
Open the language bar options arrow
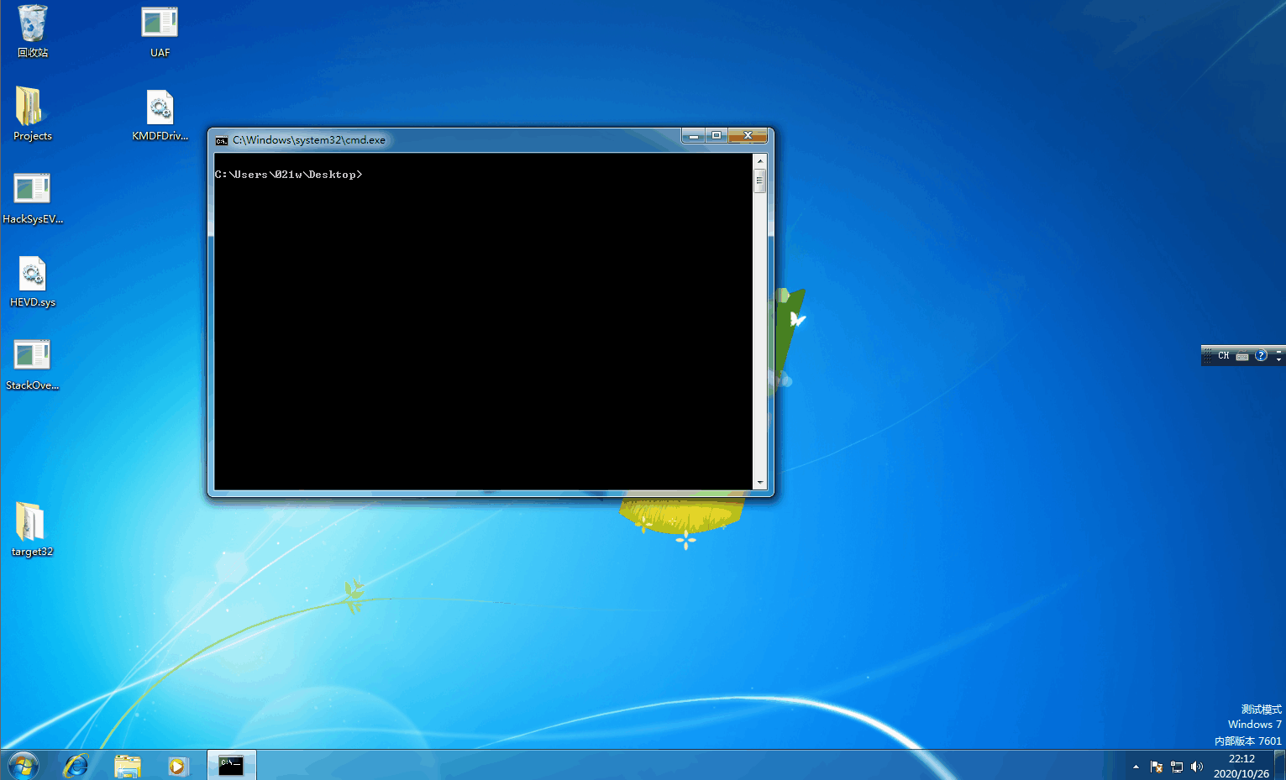click(1279, 359)
